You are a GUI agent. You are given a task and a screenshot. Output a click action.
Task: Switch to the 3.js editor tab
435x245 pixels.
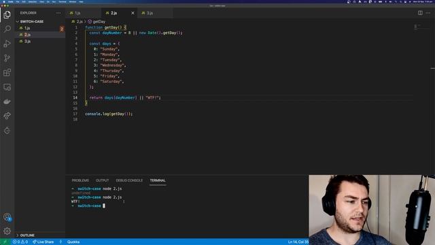tap(155, 13)
